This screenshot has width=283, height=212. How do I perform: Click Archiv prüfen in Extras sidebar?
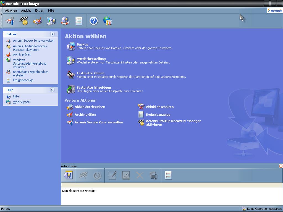22,54
